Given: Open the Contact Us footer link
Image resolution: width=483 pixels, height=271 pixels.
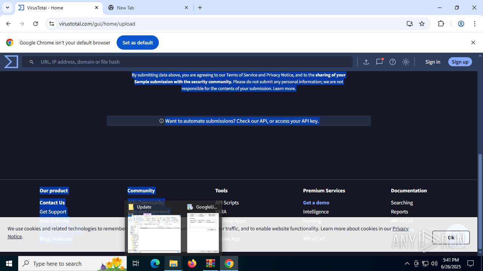Looking at the screenshot, I should (52, 202).
